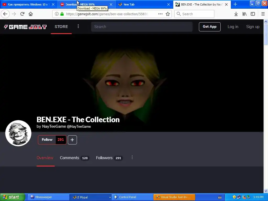The width and height of the screenshot is (268, 201).
Task: Open the browser library icon
Action: coord(244,14)
